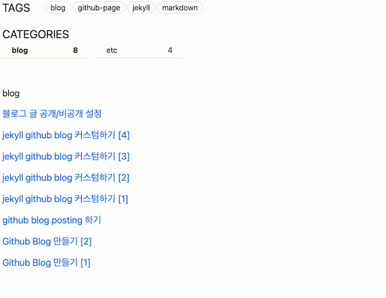Choose the jekyll tag
This screenshot has width=386, height=298.
point(141,8)
